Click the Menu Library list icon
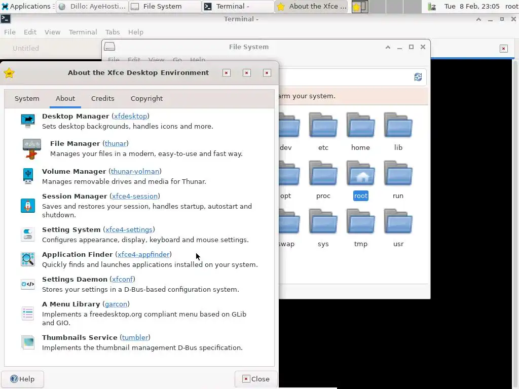 pos(28,313)
